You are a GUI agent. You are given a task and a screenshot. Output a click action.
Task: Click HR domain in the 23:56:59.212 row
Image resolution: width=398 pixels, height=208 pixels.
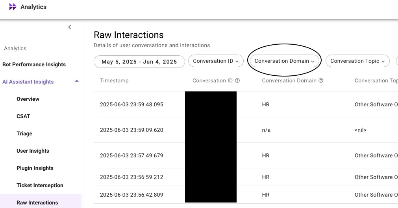tap(266, 177)
